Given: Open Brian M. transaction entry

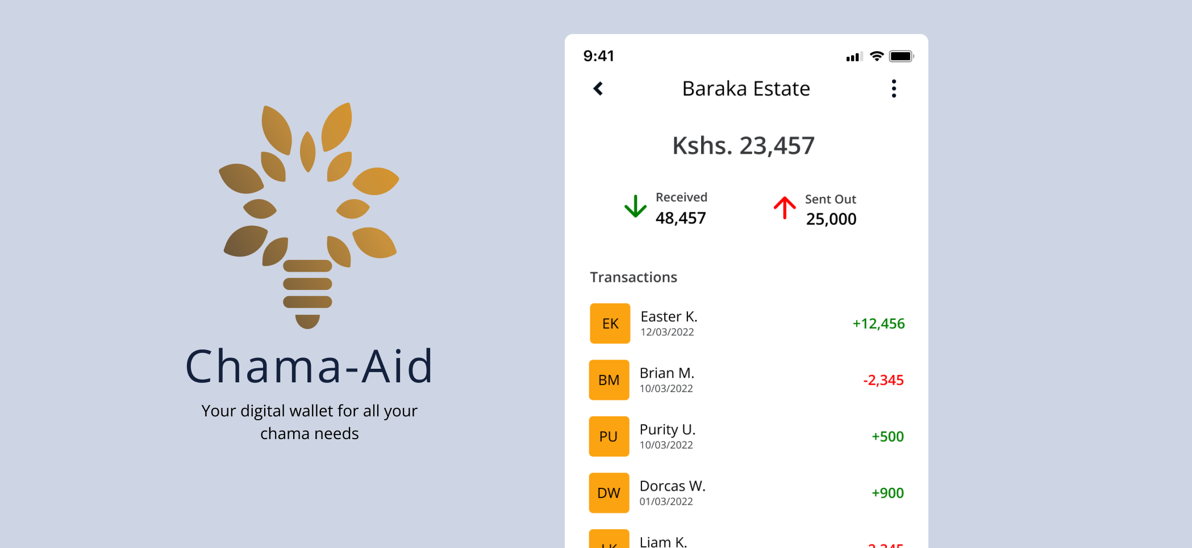Looking at the screenshot, I should coord(747,380).
